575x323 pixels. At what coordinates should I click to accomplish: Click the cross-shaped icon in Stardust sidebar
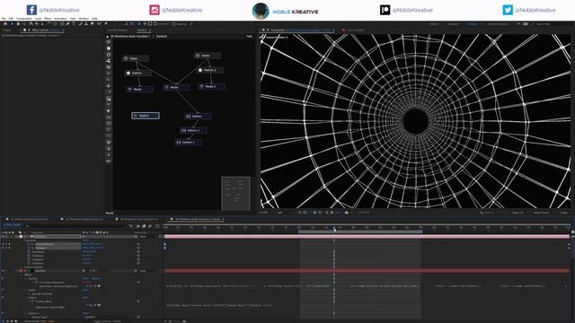(x=109, y=86)
